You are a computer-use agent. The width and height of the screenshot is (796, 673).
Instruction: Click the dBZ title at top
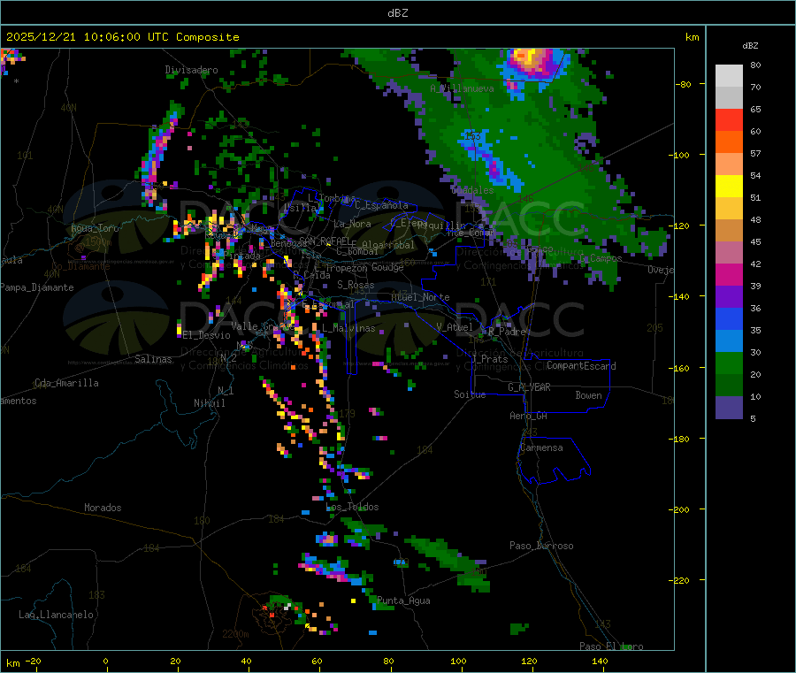[x=397, y=13]
